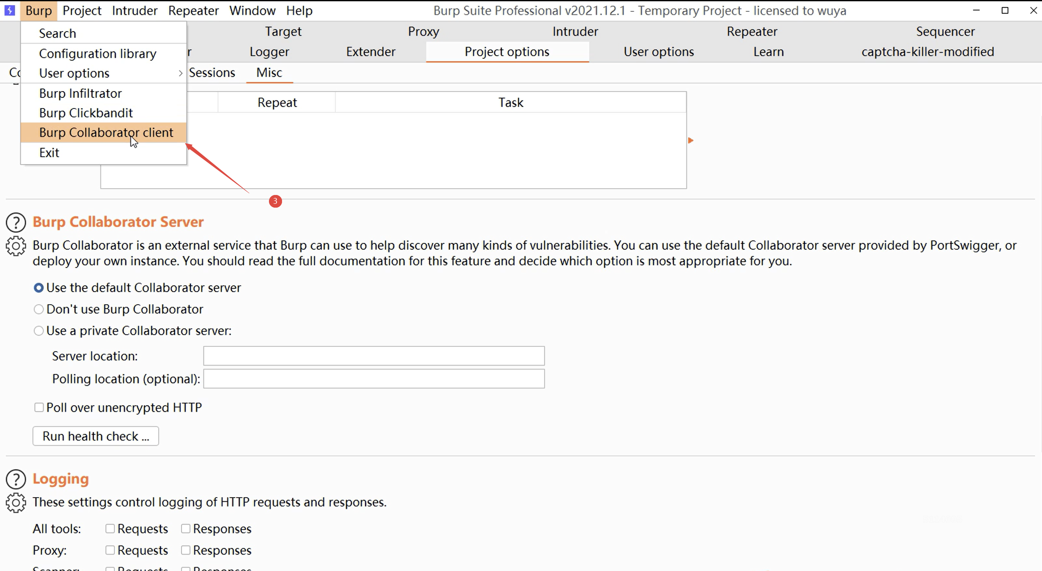Open the Sessions sub-tab
The width and height of the screenshot is (1042, 571).
pos(212,73)
